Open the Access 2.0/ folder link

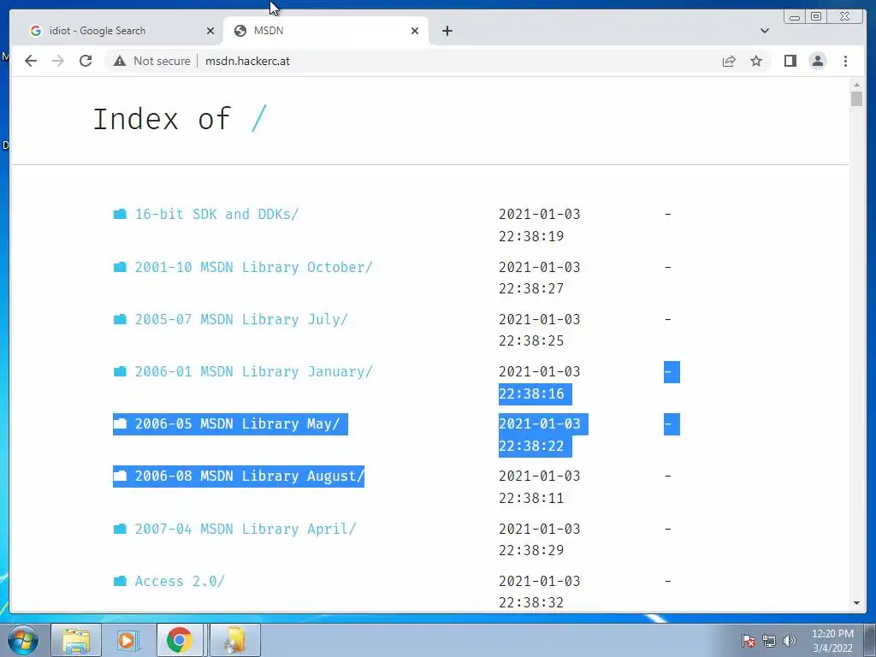[x=180, y=581]
